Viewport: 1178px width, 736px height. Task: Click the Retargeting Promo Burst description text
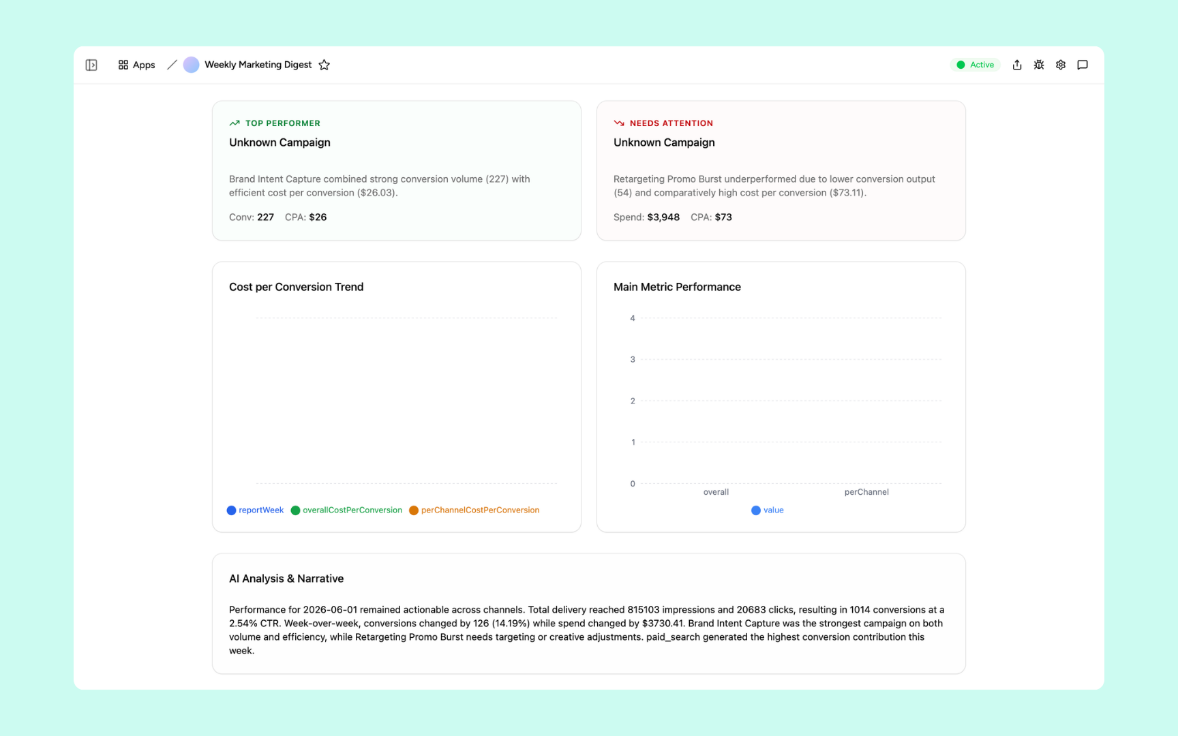point(774,186)
